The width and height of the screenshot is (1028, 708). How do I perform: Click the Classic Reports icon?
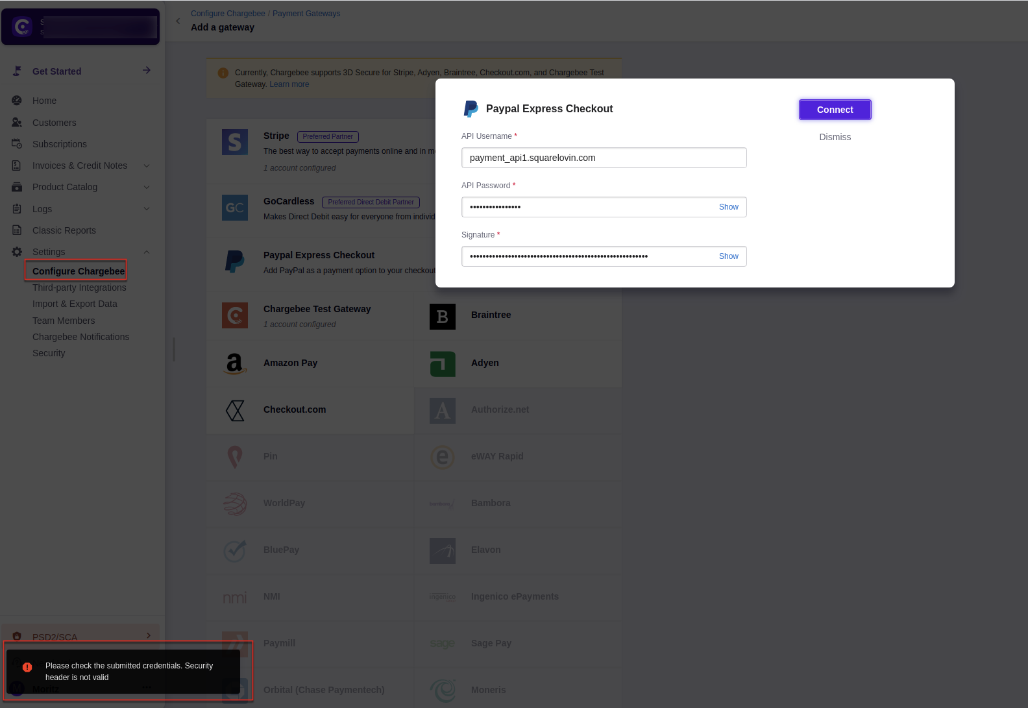pos(17,230)
